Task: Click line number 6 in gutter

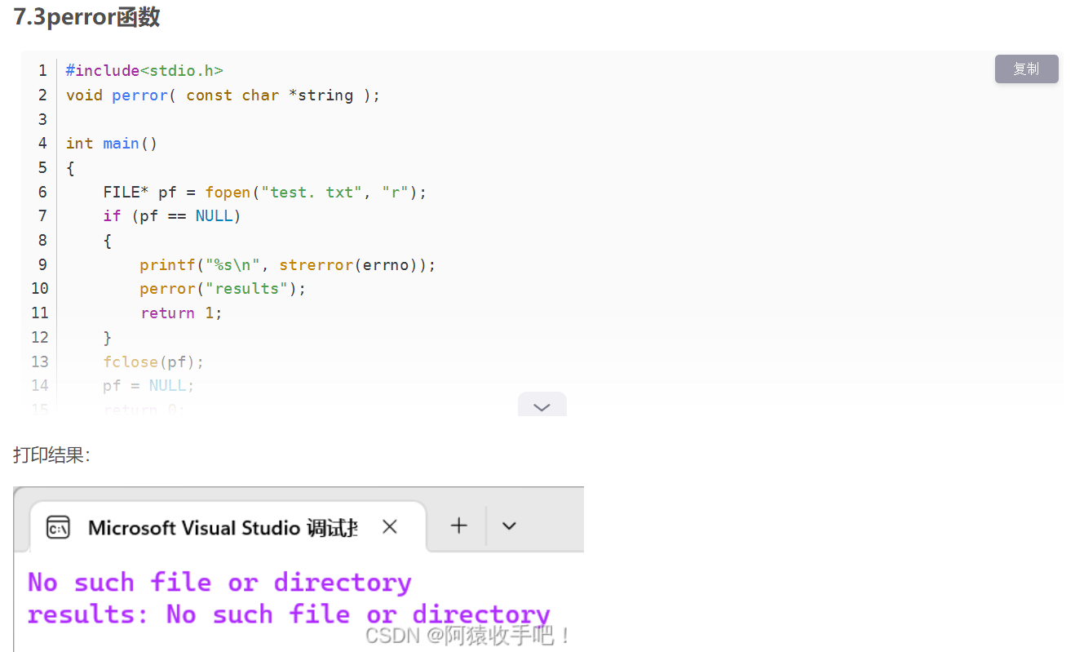Action: (x=42, y=193)
